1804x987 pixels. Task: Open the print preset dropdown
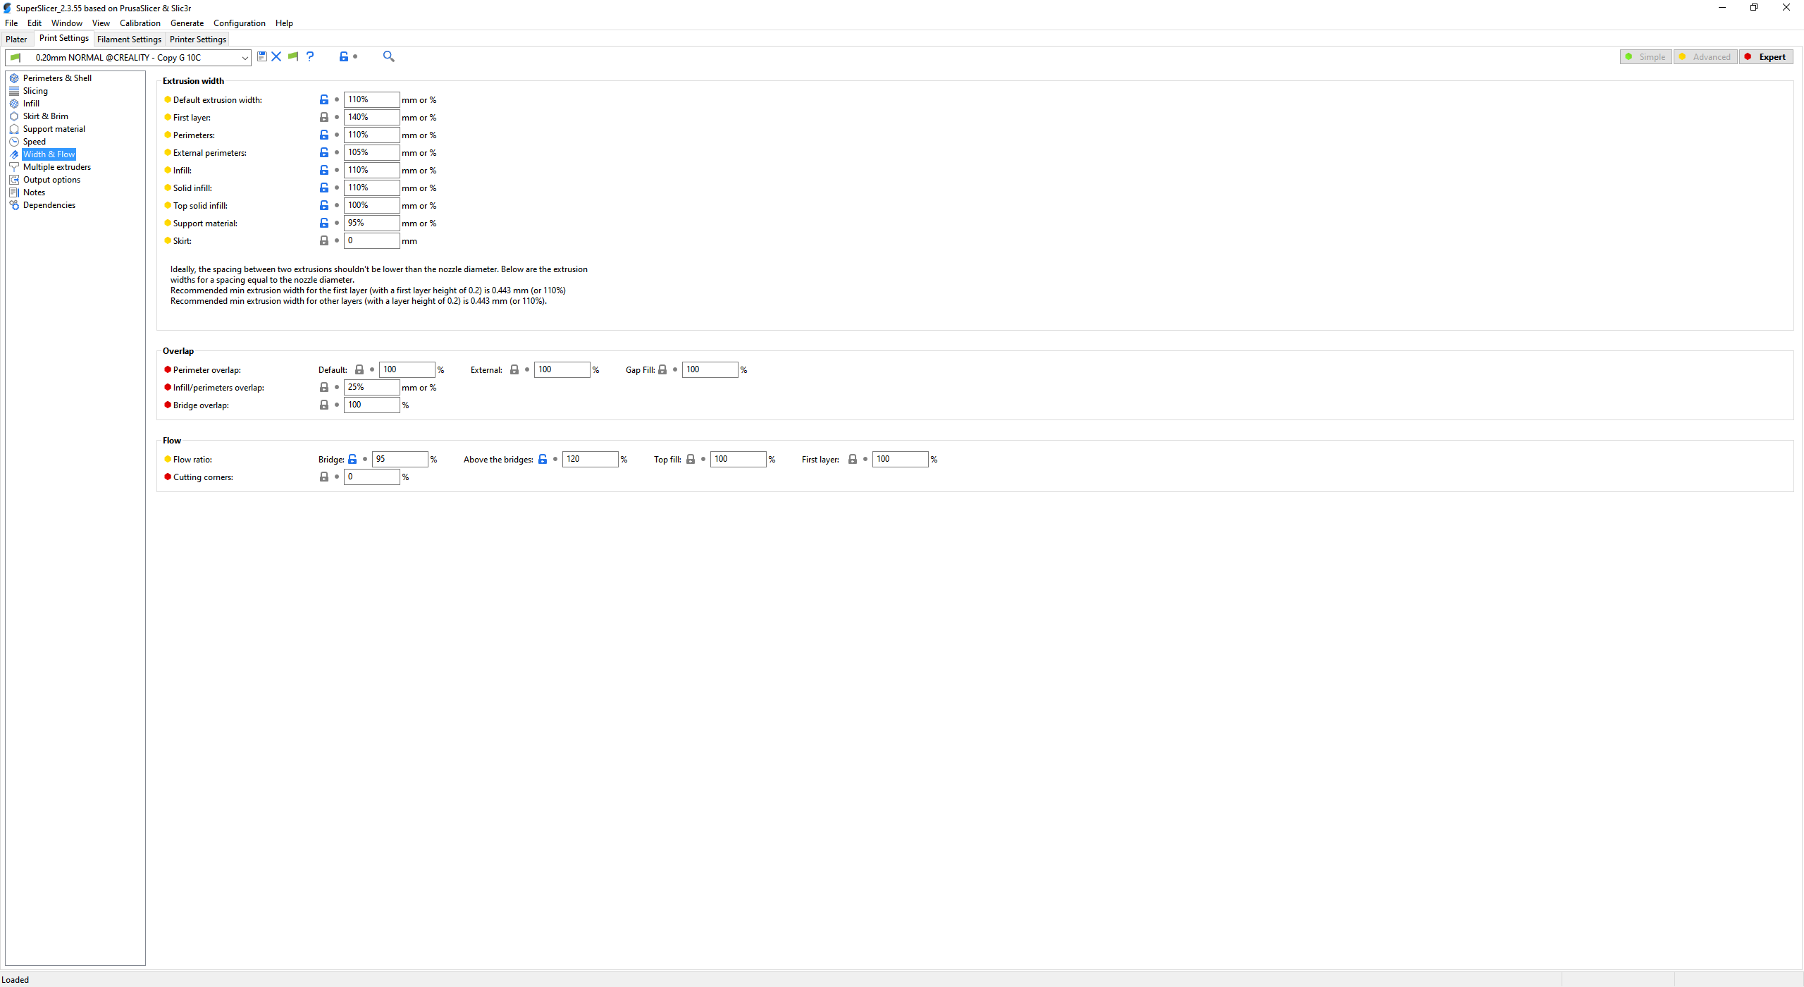[244, 58]
